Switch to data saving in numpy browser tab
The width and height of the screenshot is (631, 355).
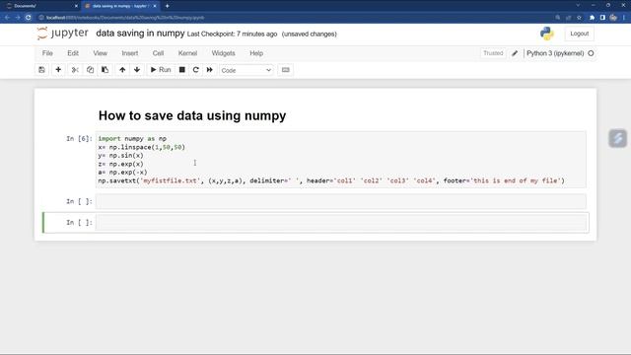coord(119,6)
